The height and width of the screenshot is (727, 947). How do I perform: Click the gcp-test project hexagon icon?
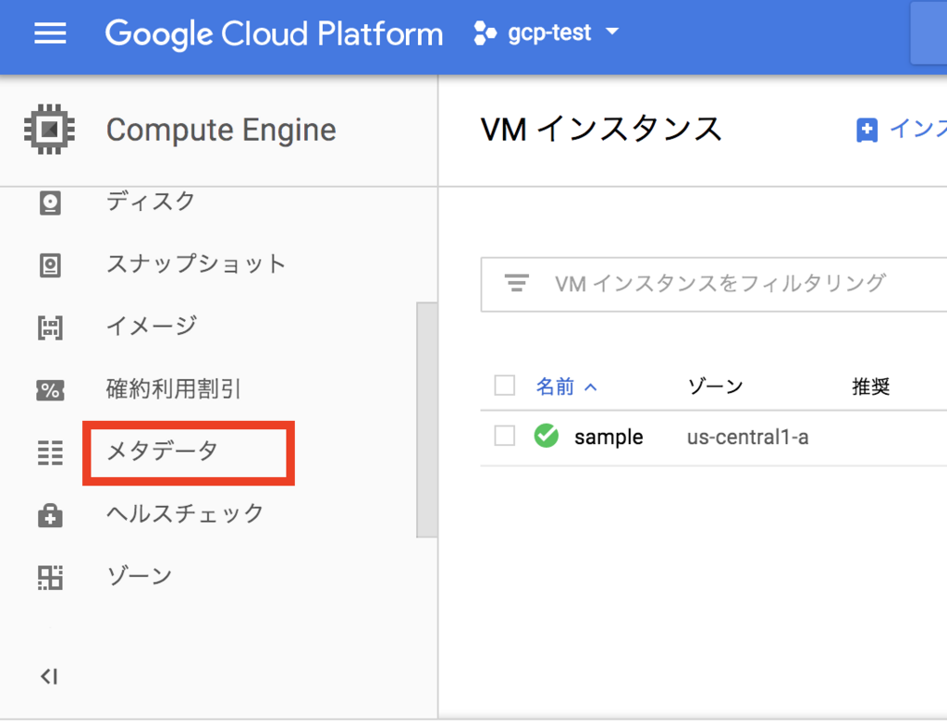pyautogui.click(x=485, y=33)
